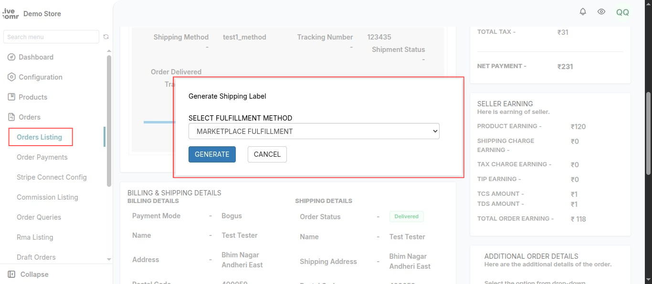The image size is (652, 284).
Task: Click the Demo Store title
Action: [x=42, y=14]
